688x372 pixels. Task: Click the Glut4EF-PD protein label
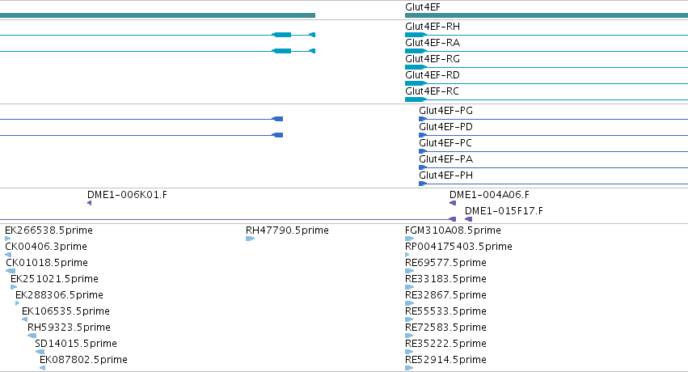[445, 127]
